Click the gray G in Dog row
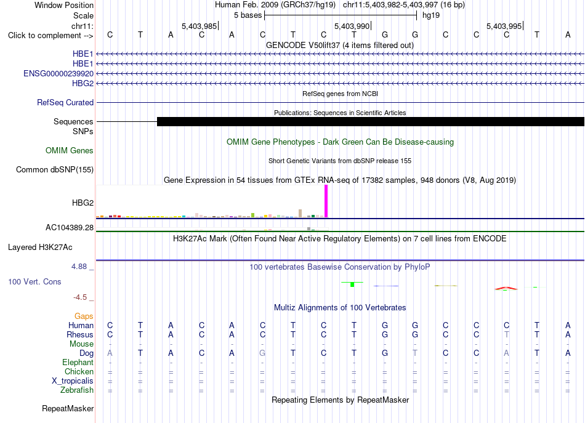 (x=263, y=353)
